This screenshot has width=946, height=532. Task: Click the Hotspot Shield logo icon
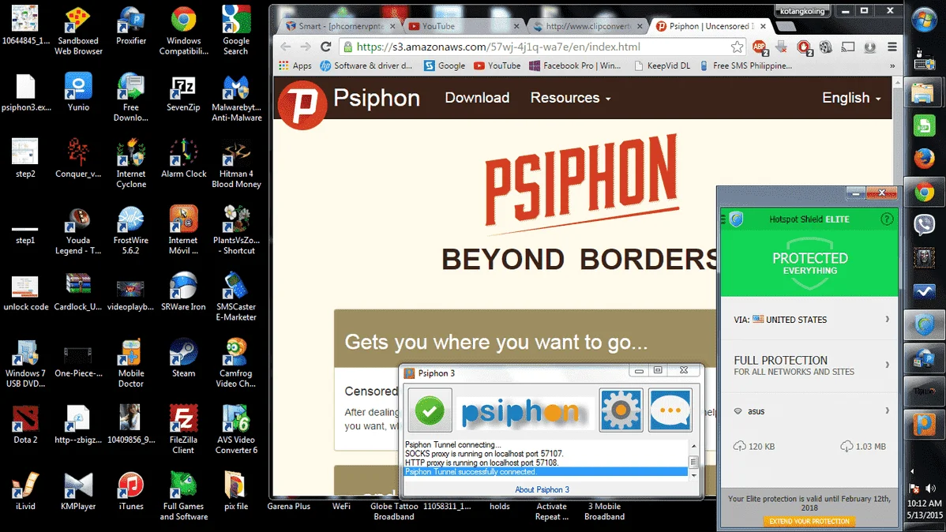tap(736, 219)
